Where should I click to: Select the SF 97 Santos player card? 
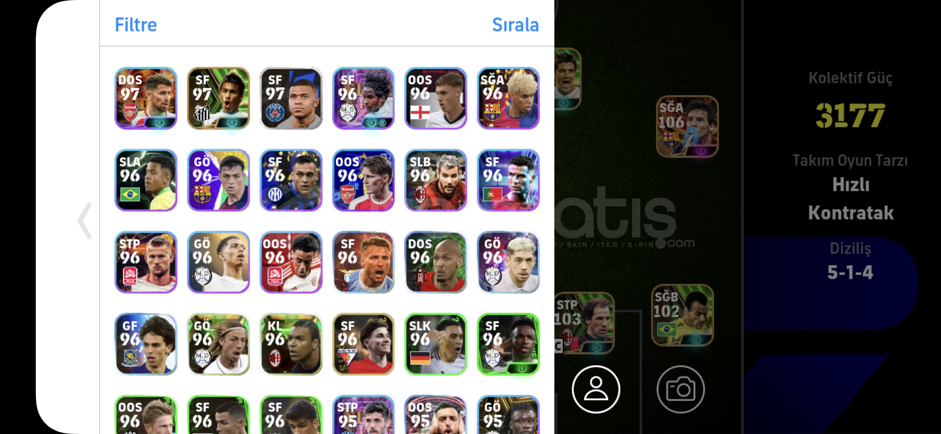[218, 98]
